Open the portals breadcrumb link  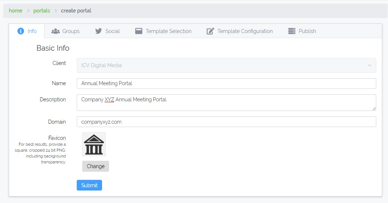tap(41, 11)
